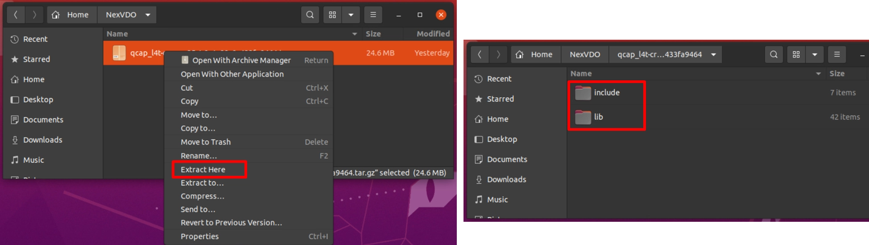Click the search icon in right window
Screen dimensions: 869x245
point(774,54)
